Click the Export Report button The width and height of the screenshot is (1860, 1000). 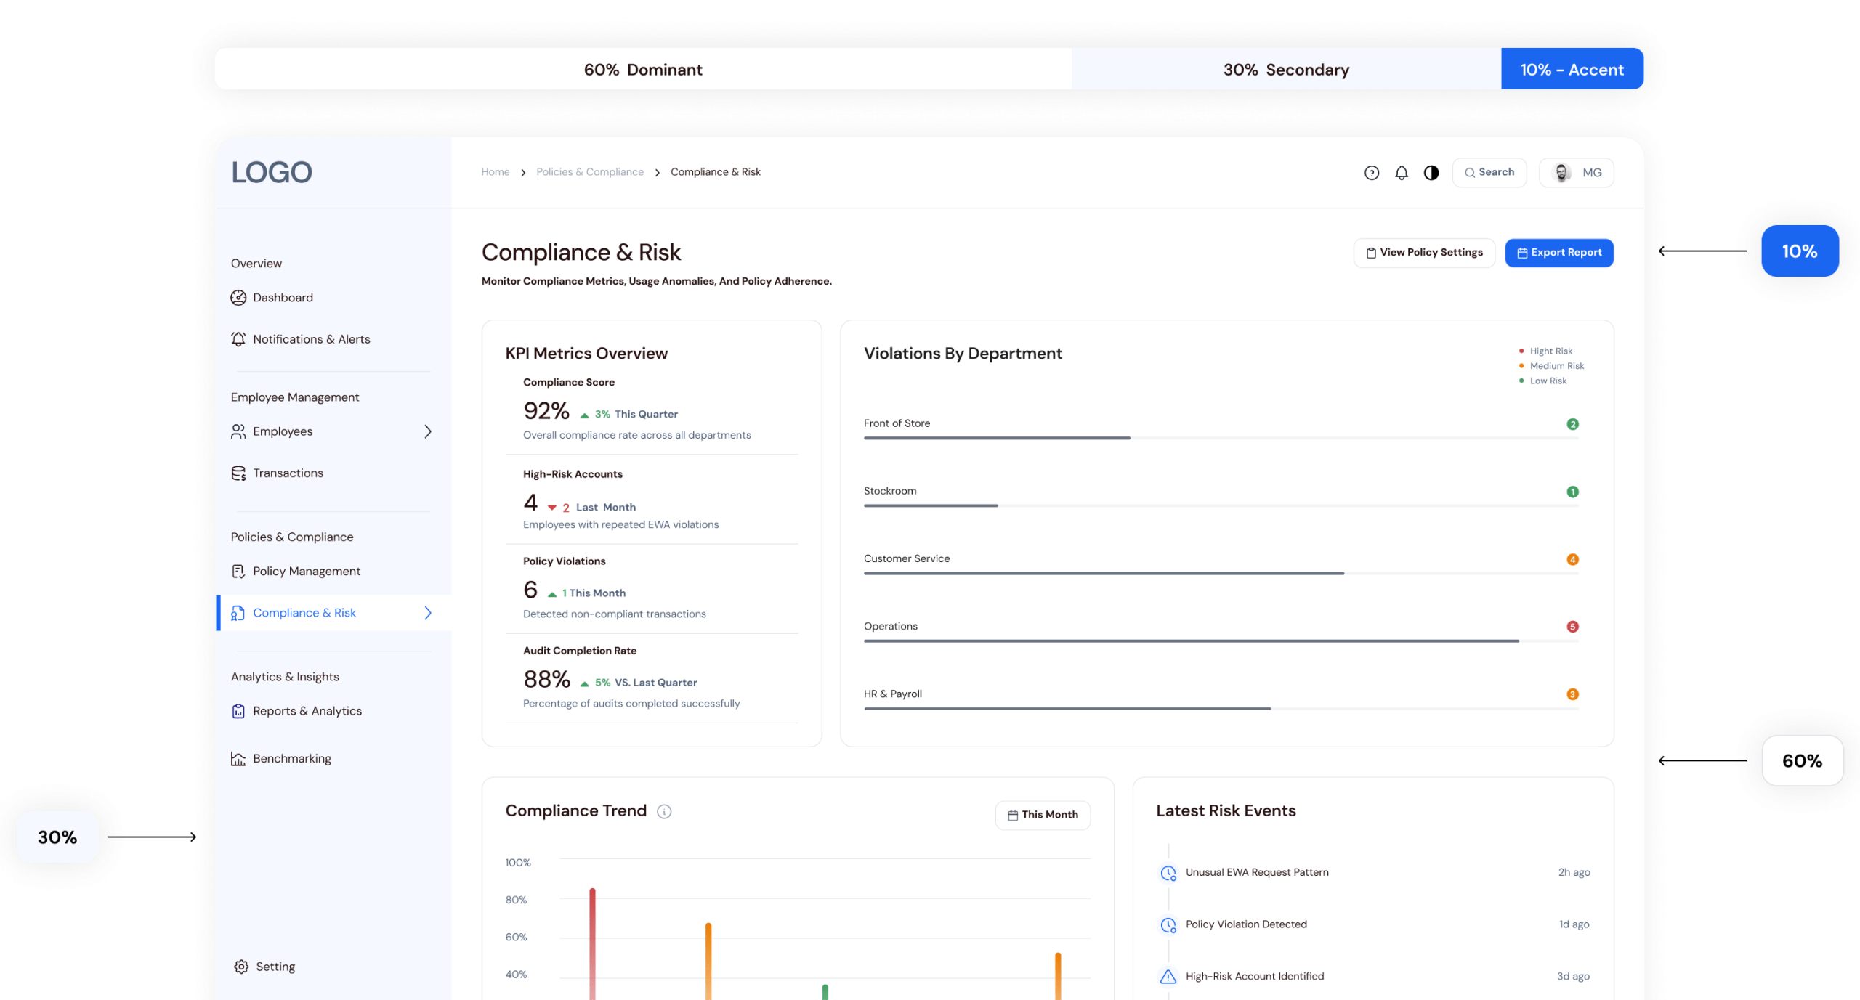click(1559, 253)
